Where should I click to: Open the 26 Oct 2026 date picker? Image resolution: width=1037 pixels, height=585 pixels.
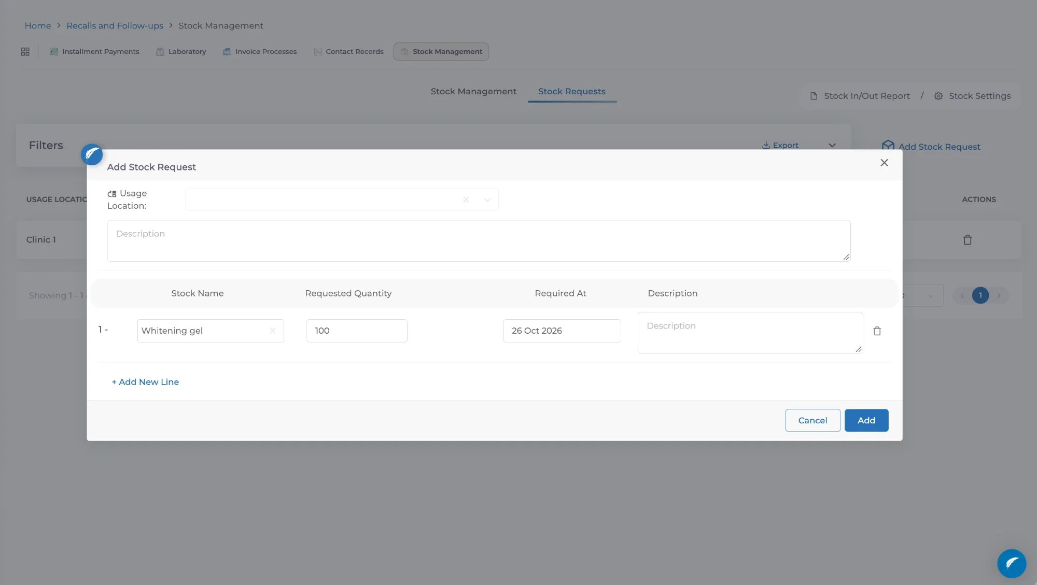(562, 331)
